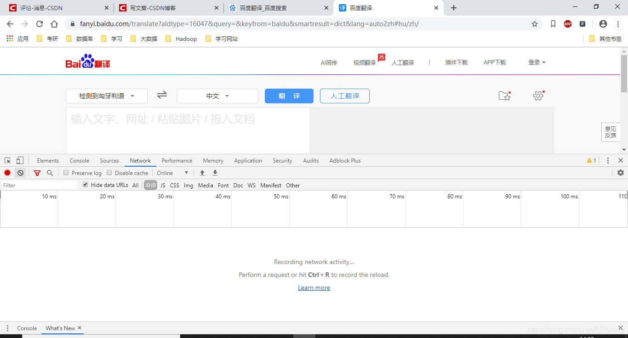This screenshot has width=628, height=338.
Task: Open the AI同传 navigation link
Action: tap(329, 62)
